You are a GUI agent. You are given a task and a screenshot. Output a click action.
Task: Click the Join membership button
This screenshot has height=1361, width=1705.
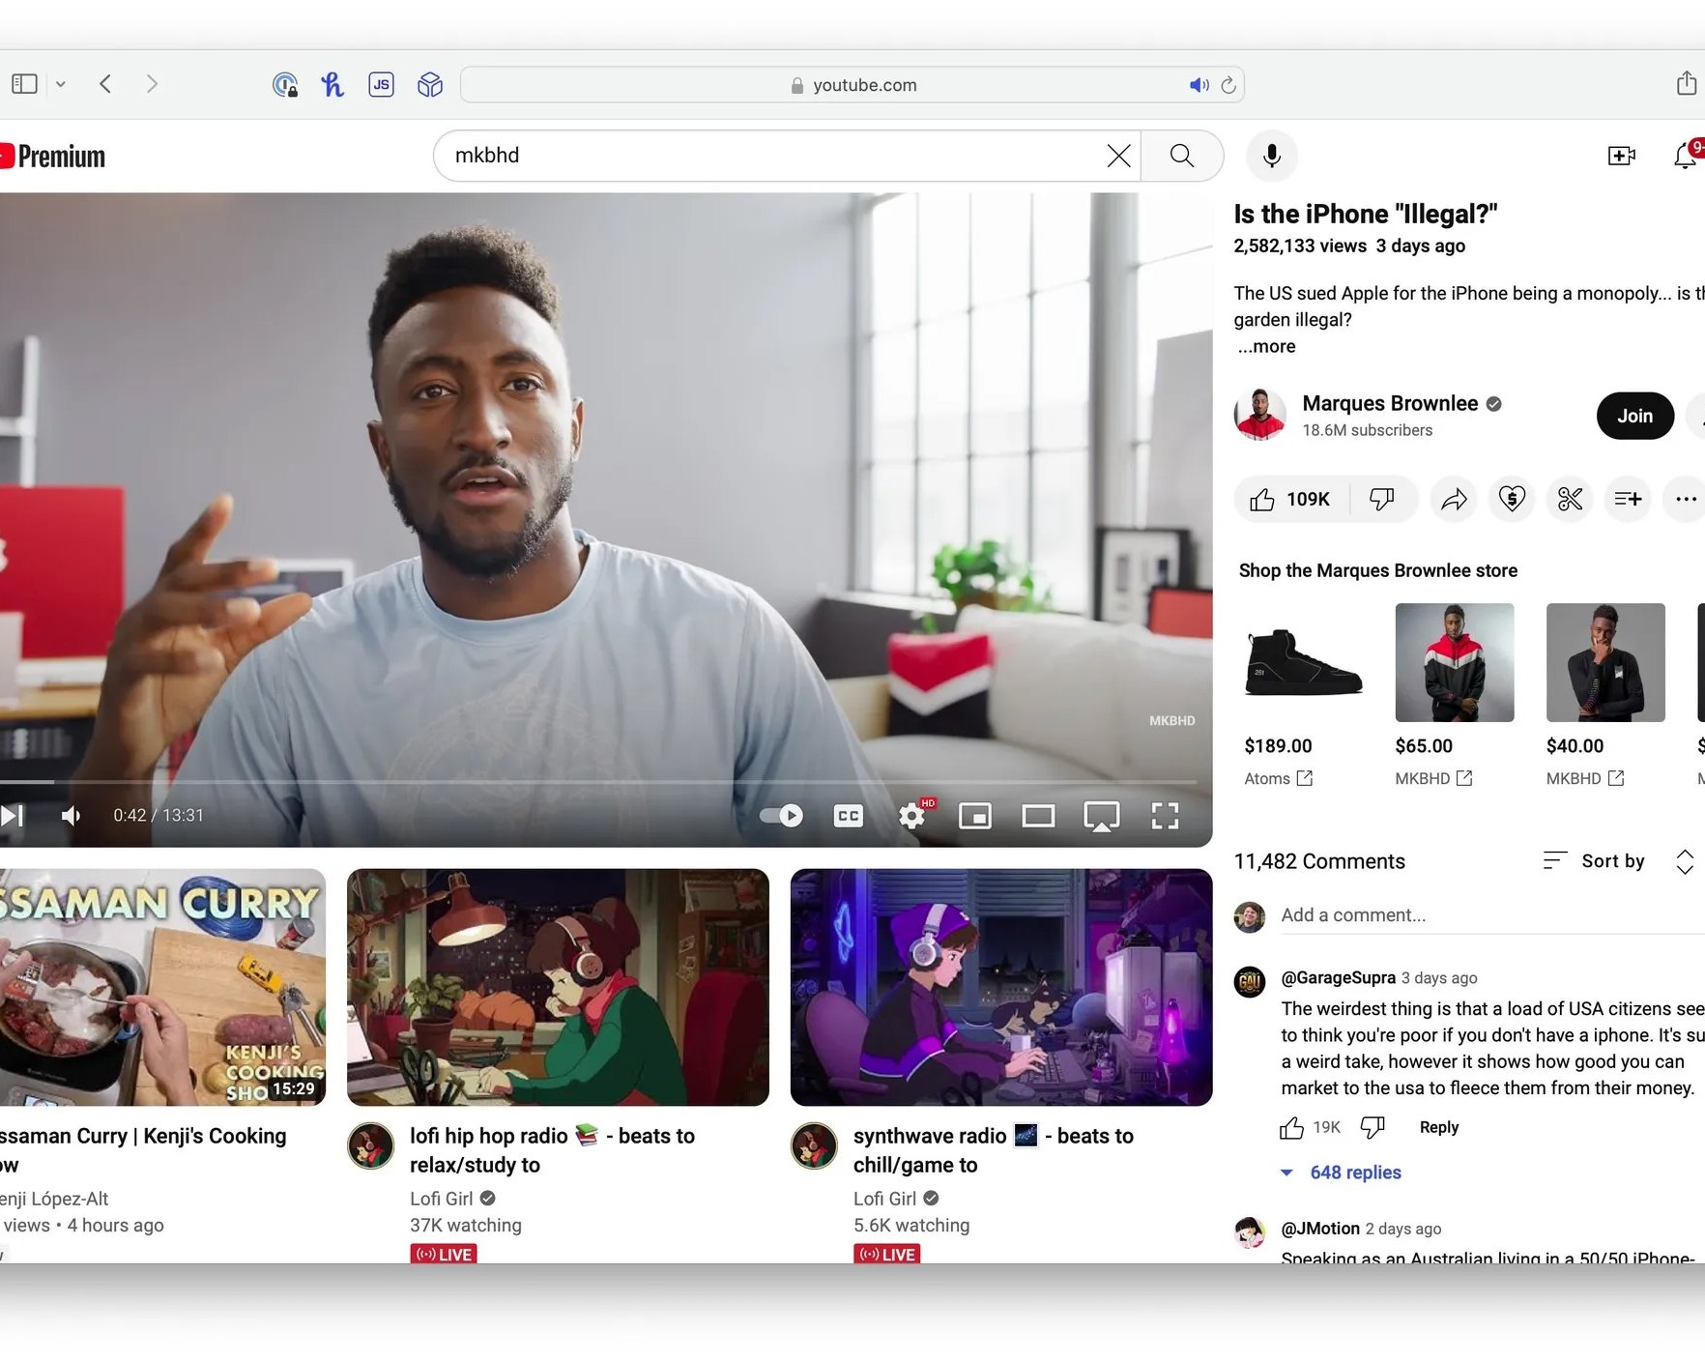(1635, 416)
